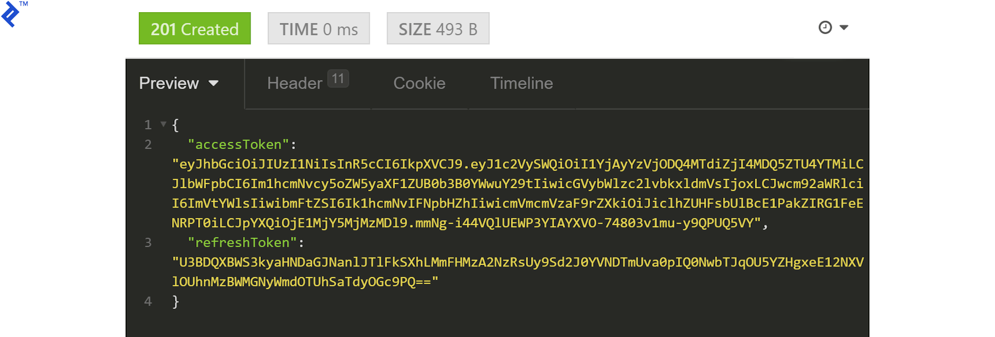Select the Preview tab label
The width and height of the screenshot is (995, 337).
click(x=168, y=83)
